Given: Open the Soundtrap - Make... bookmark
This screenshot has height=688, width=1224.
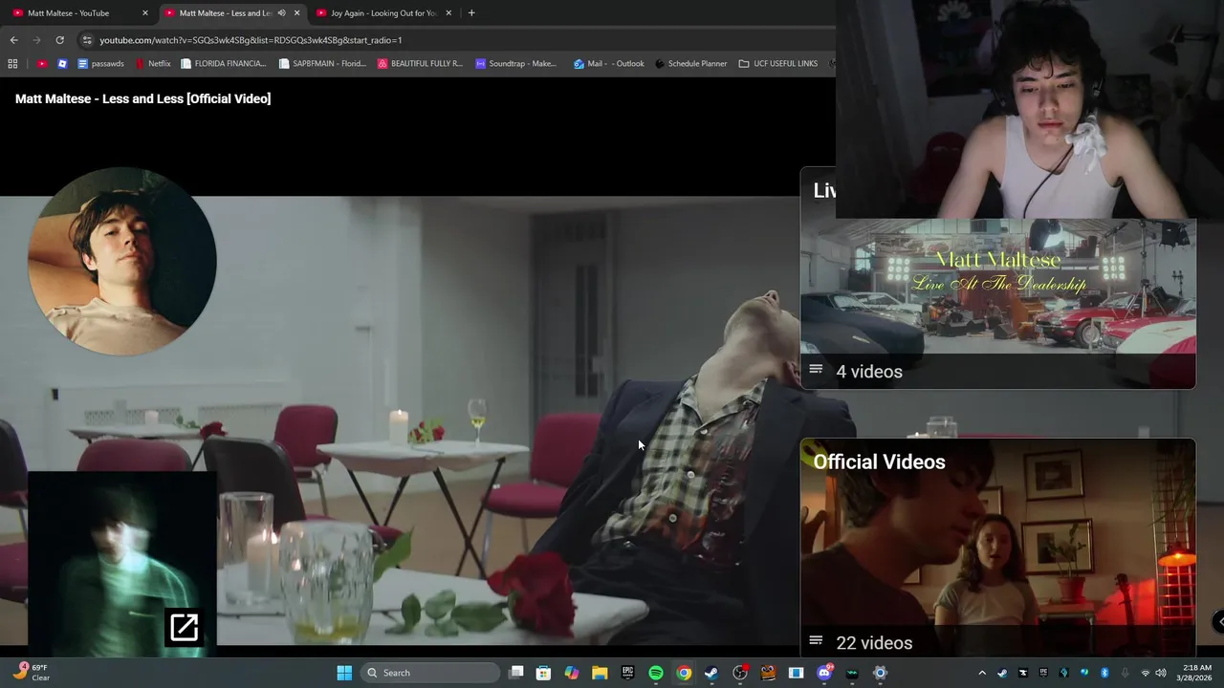Looking at the screenshot, I should click(516, 64).
